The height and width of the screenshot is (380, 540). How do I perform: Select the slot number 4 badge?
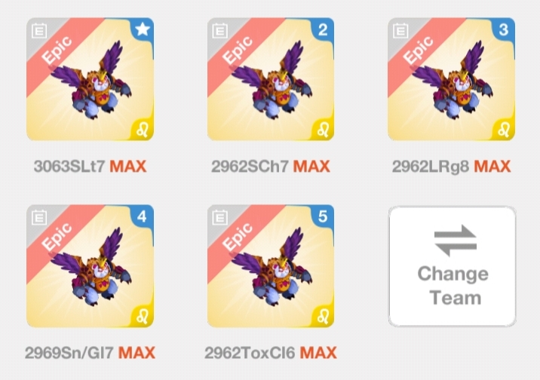point(142,217)
